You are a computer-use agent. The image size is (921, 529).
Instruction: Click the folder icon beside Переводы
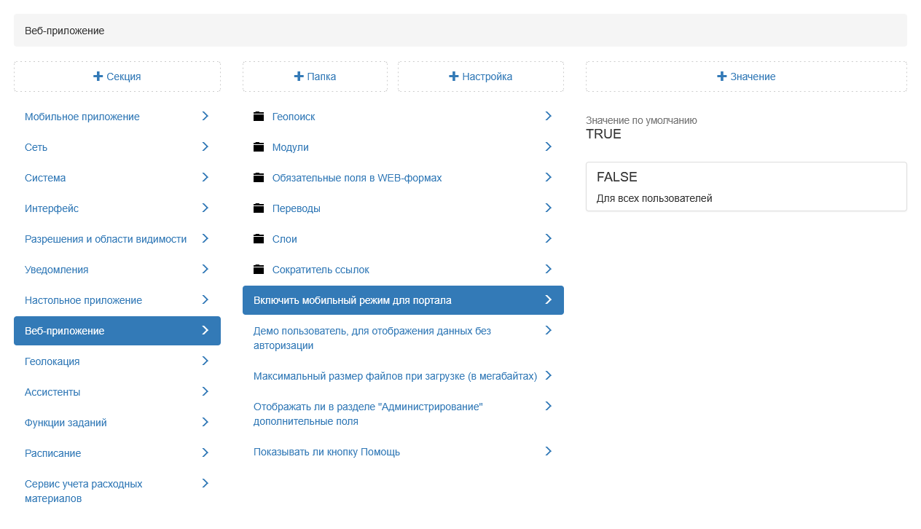(259, 208)
